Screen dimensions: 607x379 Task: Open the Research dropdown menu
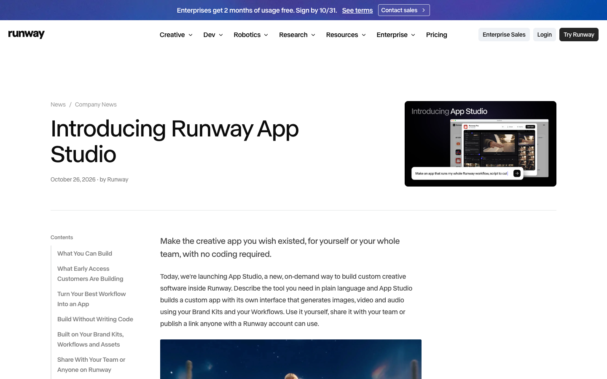297,35
